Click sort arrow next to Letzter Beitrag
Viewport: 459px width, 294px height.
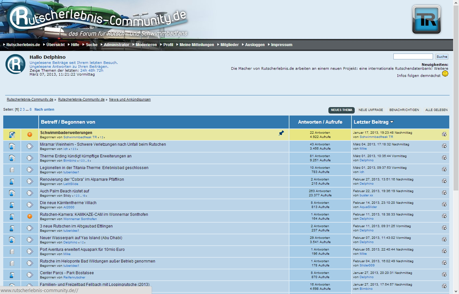pyautogui.click(x=392, y=122)
